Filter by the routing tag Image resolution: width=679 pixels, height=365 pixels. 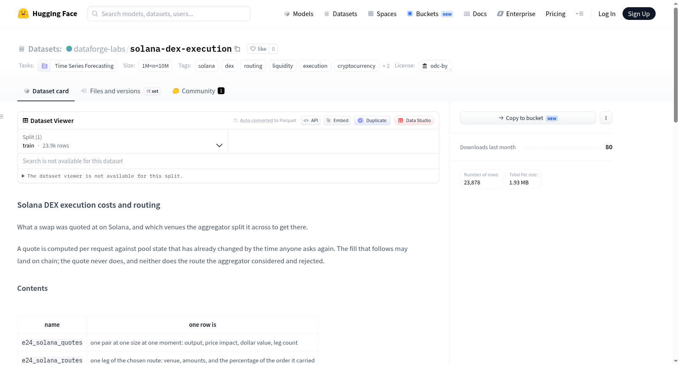click(253, 66)
